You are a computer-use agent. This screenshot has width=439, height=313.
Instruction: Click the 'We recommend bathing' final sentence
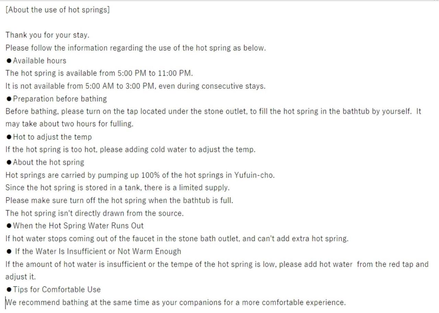175,303
